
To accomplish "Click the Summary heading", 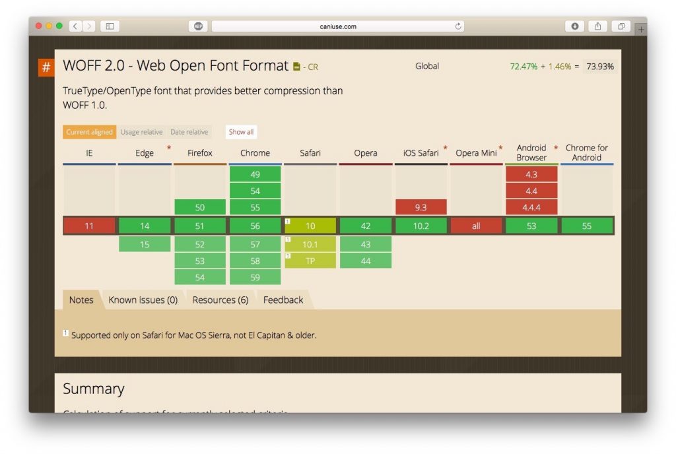I will click(94, 389).
